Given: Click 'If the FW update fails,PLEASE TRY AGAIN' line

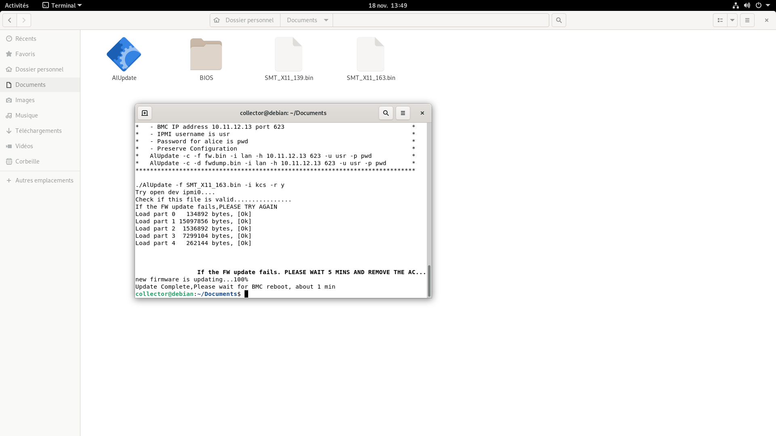Looking at the screenshot, I should tap(206, 207).
